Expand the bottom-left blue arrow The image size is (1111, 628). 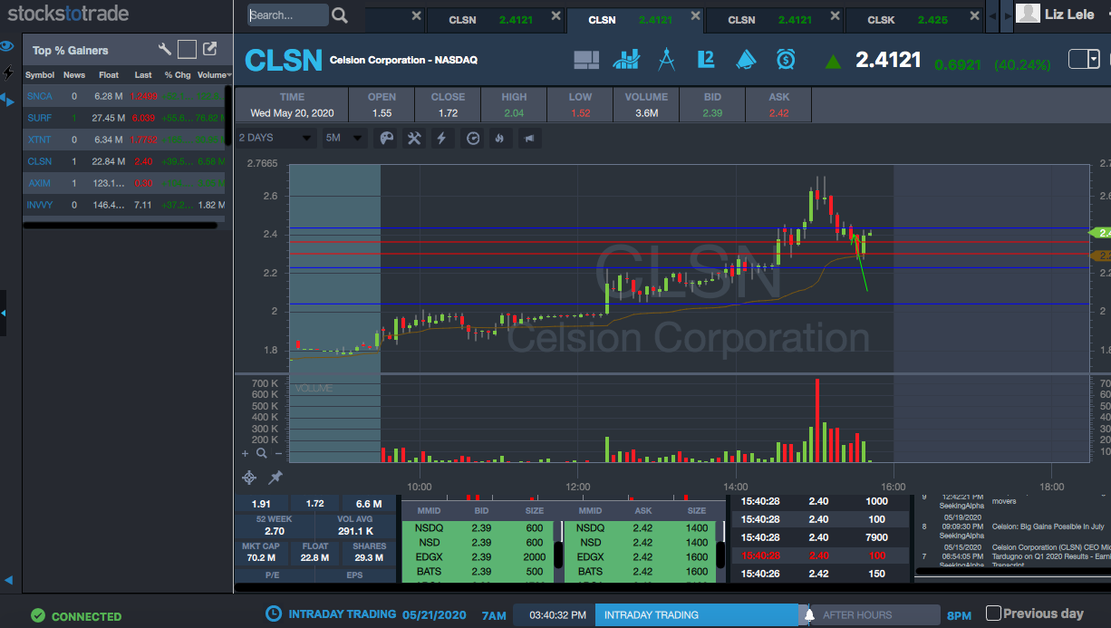click(x=8, y=580)
